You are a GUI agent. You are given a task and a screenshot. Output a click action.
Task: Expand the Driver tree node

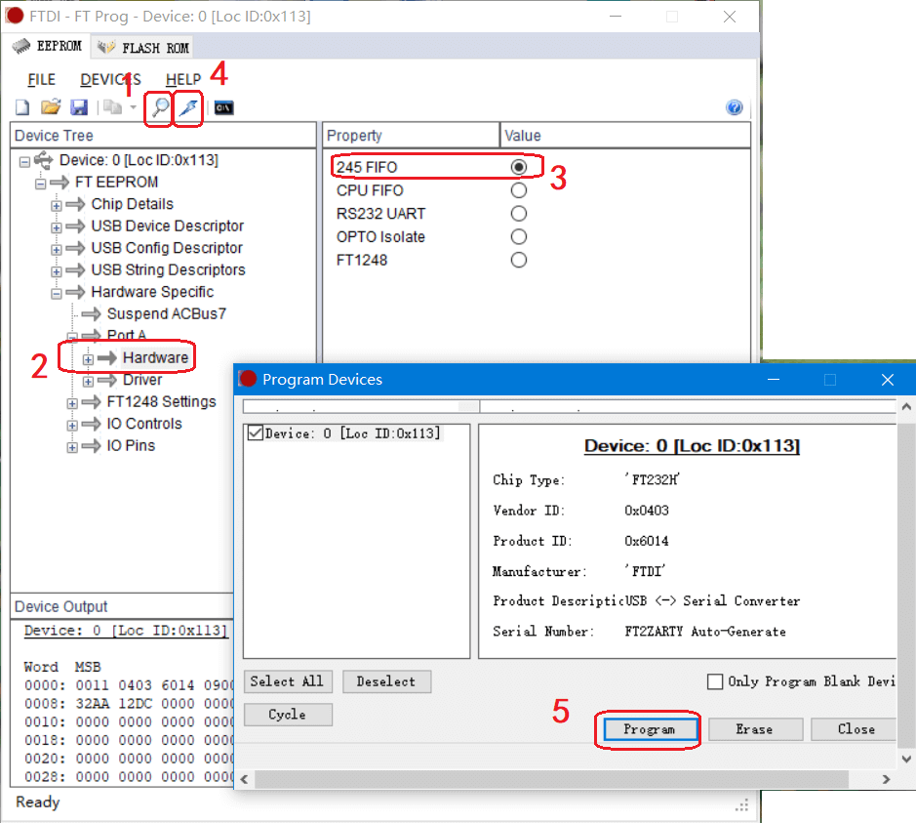pos(88,382)
